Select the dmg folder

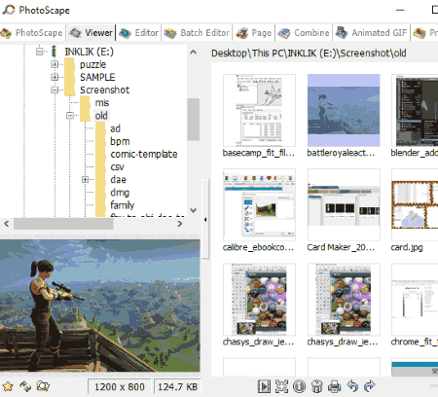[x=120, y=193]
